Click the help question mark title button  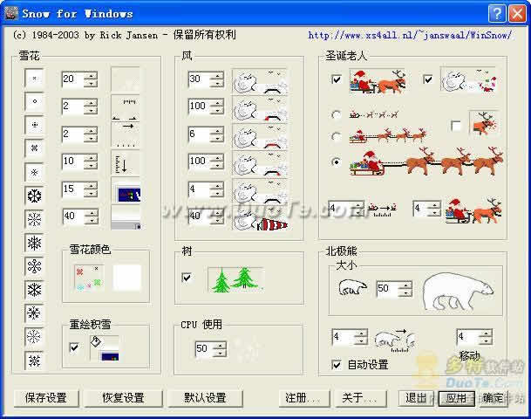coord(497,14)
